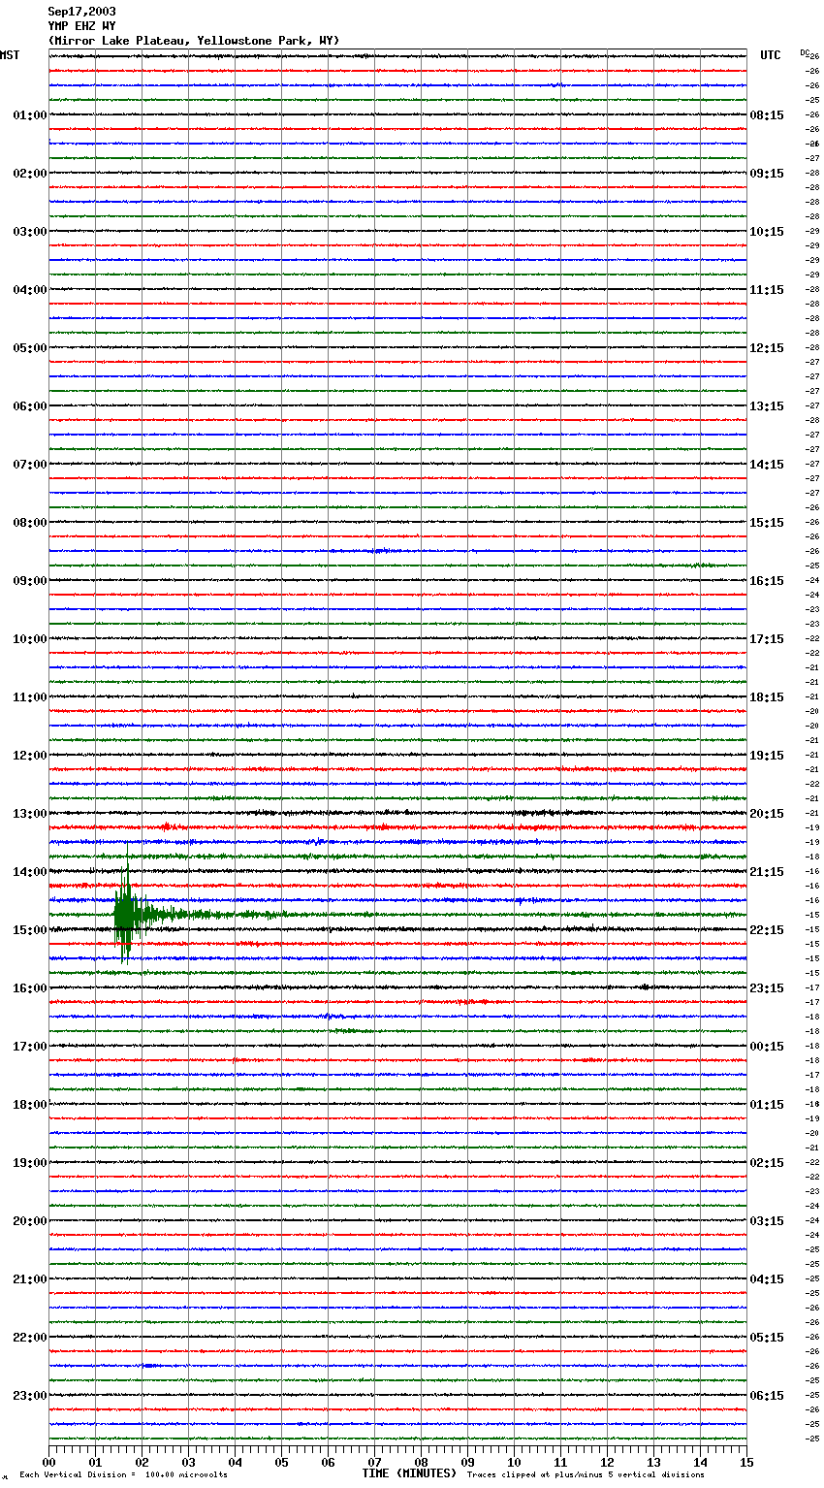Select the 09:00 MST hour label

tap(30, 581)
